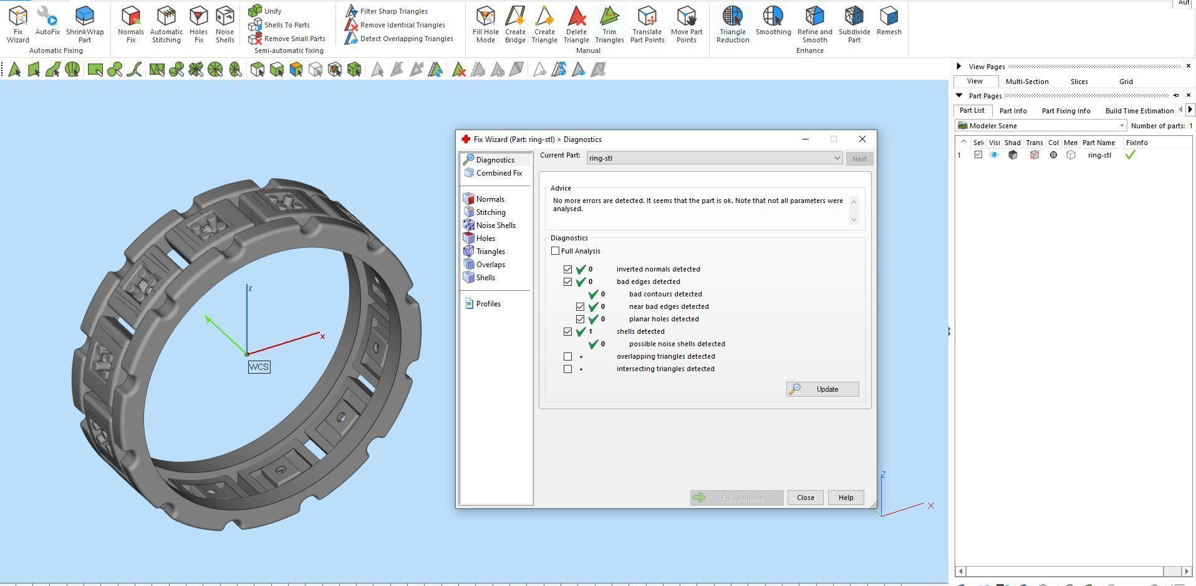Select Subdivide Part tool
Screen dimensions: 1196x586
click(854, 24)
